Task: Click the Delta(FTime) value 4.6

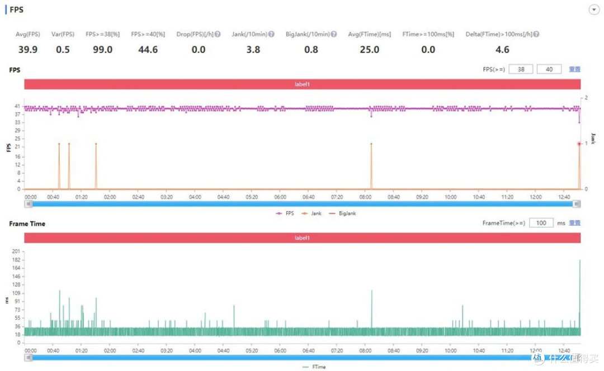Action: [x=502, y=50]
